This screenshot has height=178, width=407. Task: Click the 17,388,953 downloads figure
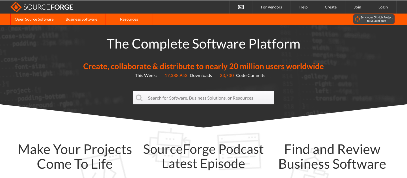coord(176,75)
